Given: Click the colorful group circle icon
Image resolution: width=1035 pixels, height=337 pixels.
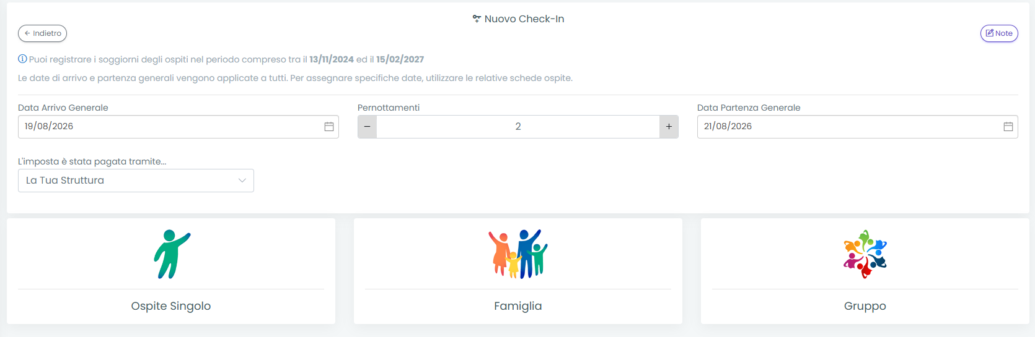Looking at the screenshot, I should (865, 254).
